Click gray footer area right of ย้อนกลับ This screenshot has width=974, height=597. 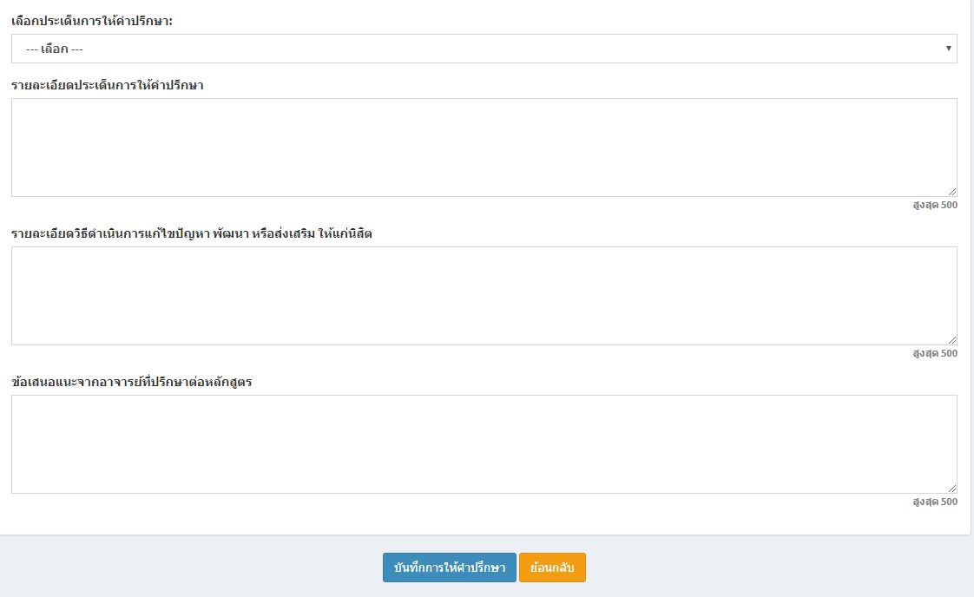click(x=781, y=567)
